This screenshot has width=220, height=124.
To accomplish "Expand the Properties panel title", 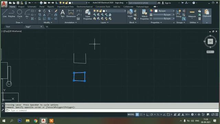I will click(156, 22).
